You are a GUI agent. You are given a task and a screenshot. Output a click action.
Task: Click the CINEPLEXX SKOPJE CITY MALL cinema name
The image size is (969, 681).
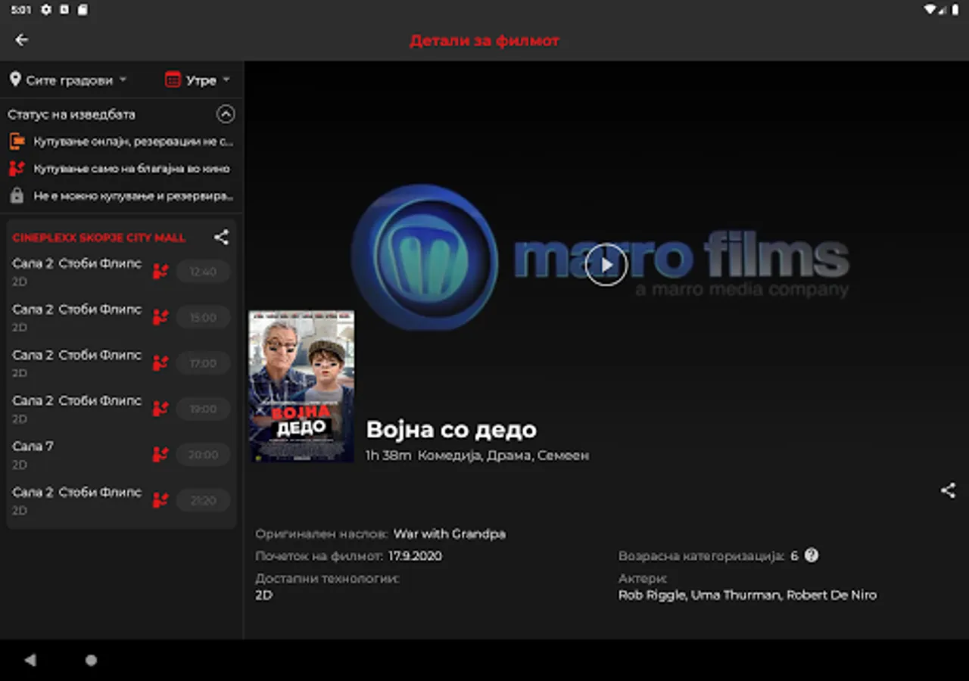click(x=98, y=238)
